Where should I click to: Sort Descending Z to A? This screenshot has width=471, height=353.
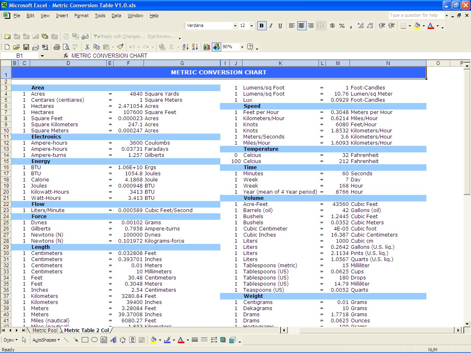point(195,47)
